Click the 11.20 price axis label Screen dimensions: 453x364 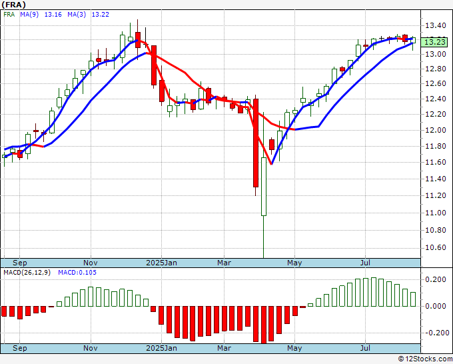click(435, 196)
